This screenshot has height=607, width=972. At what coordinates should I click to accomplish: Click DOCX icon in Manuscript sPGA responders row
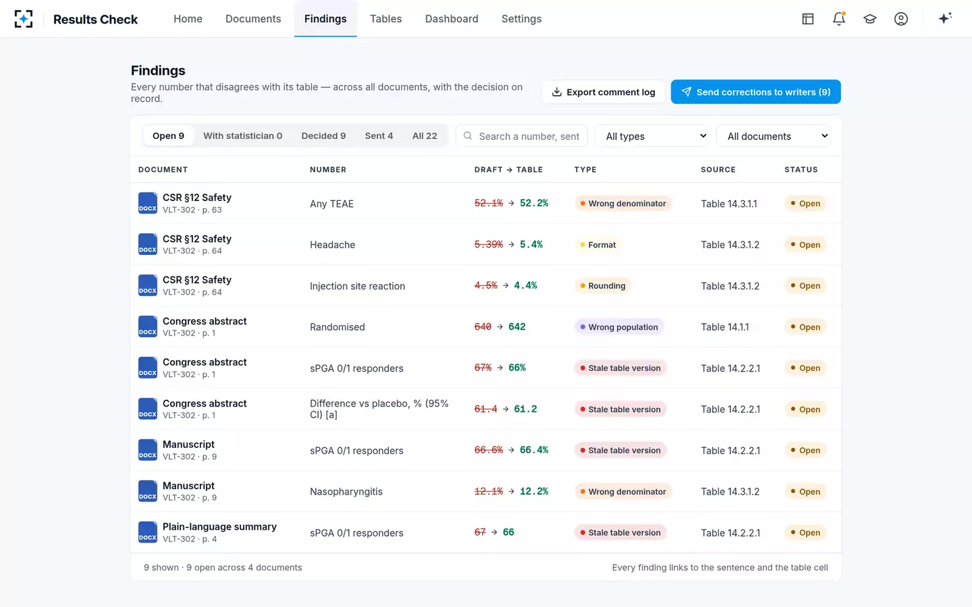[148, 451]
